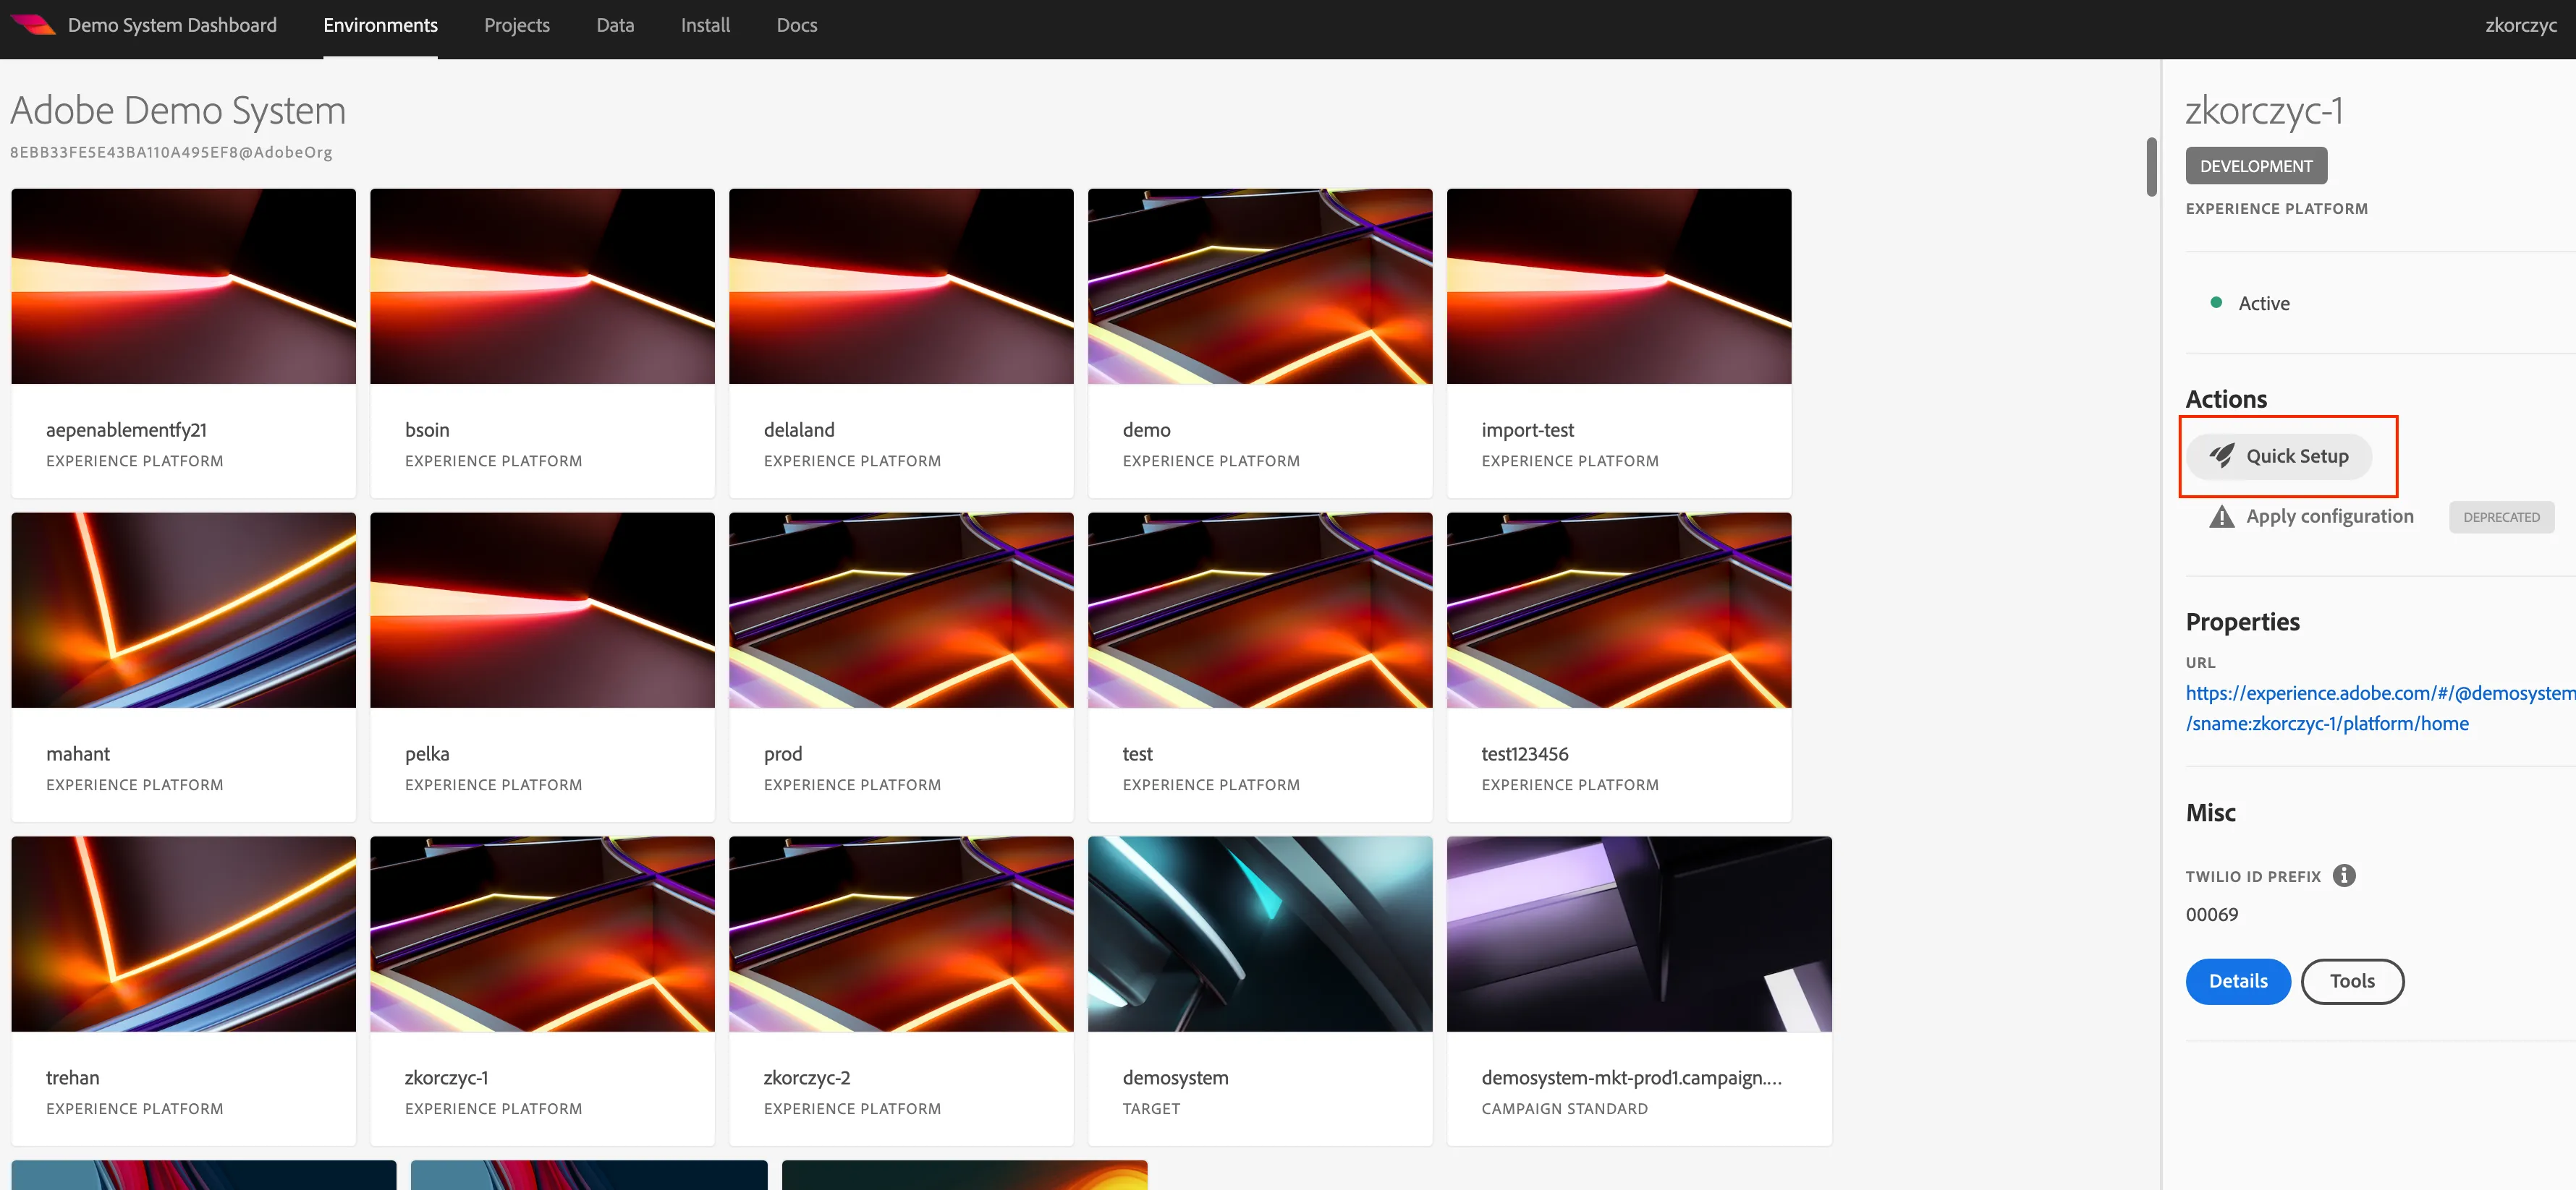Open the Environments tab
Image resolution: width=2576 pixels, height=1190 pixels.
tap(380, 25)
